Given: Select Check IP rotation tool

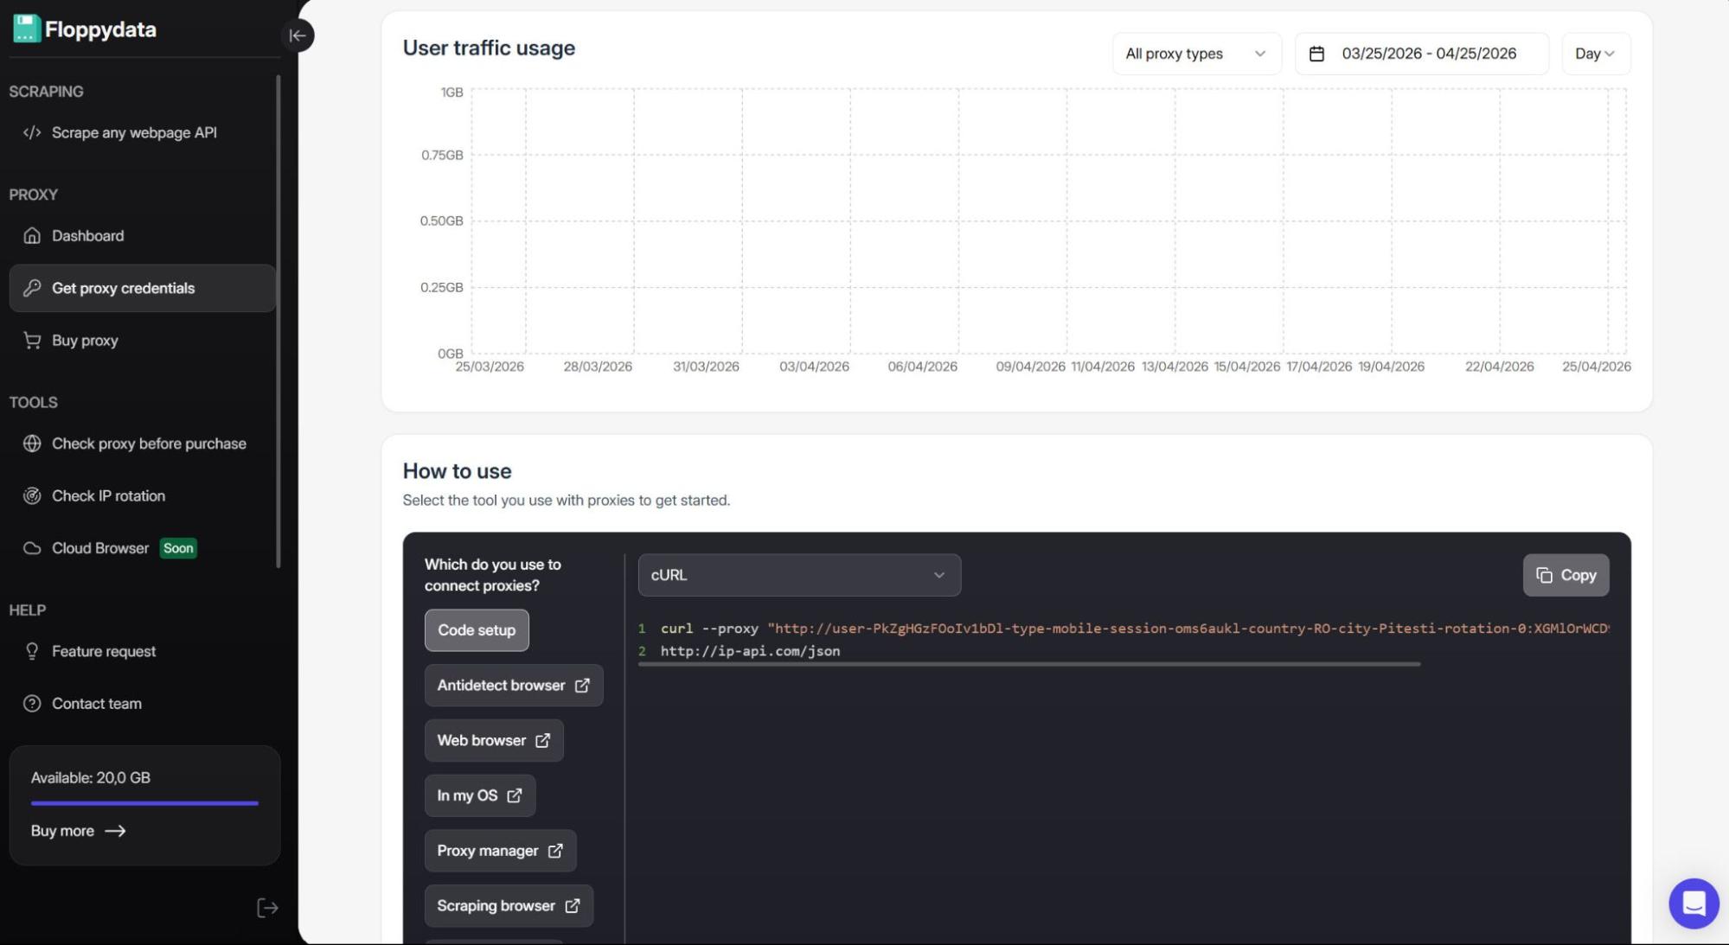Looking at the screenshot, I should [x=108, y=496].
